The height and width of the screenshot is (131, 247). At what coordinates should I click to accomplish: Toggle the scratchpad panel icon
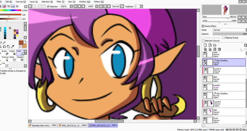tap(17, 6)
